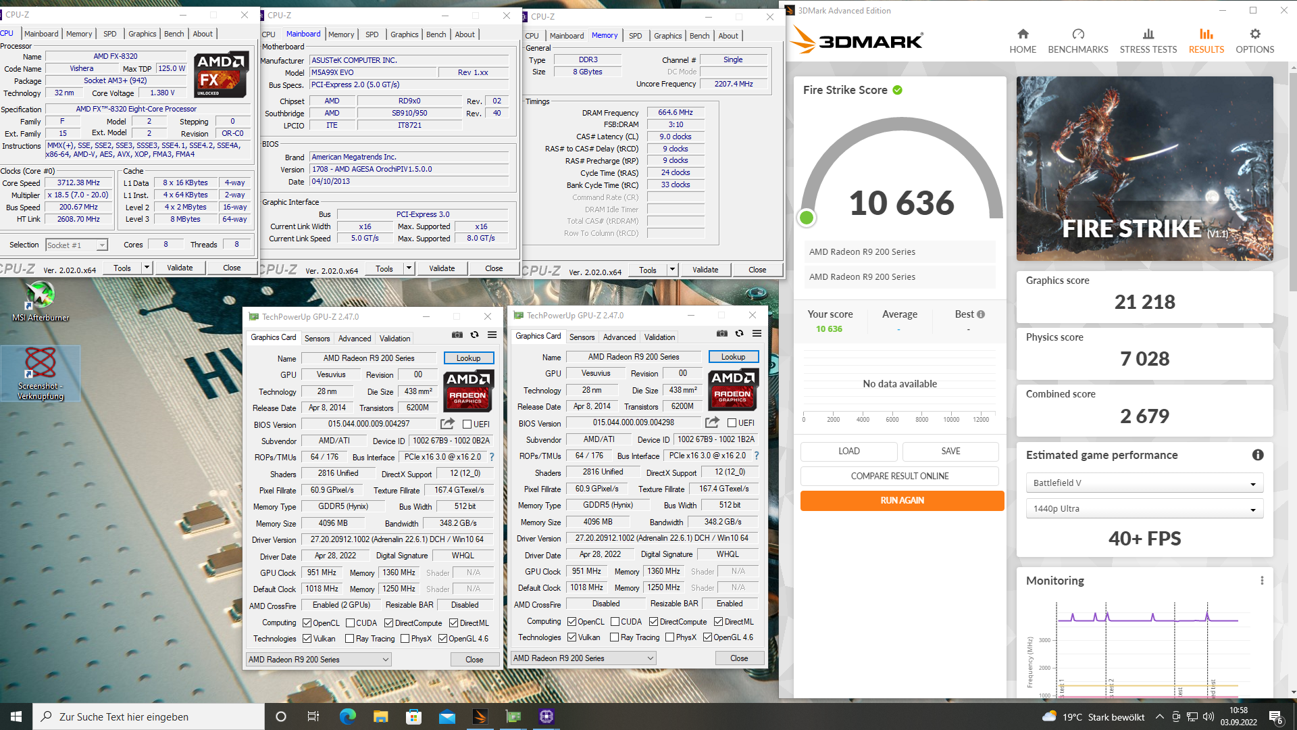The width and height of the screenshot is (1297, 730).
Task: Take screenshot in left GPU-Z window
Action: point(457,335)
